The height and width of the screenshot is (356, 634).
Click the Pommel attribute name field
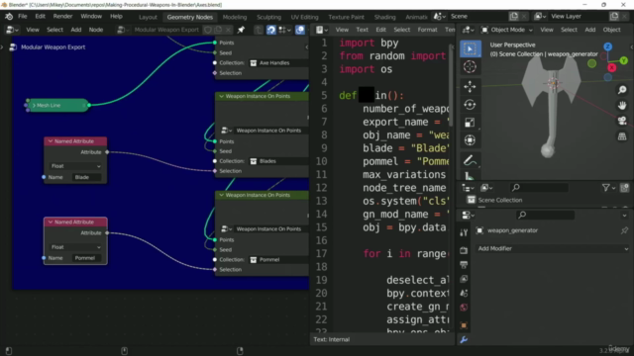(87, 258)
